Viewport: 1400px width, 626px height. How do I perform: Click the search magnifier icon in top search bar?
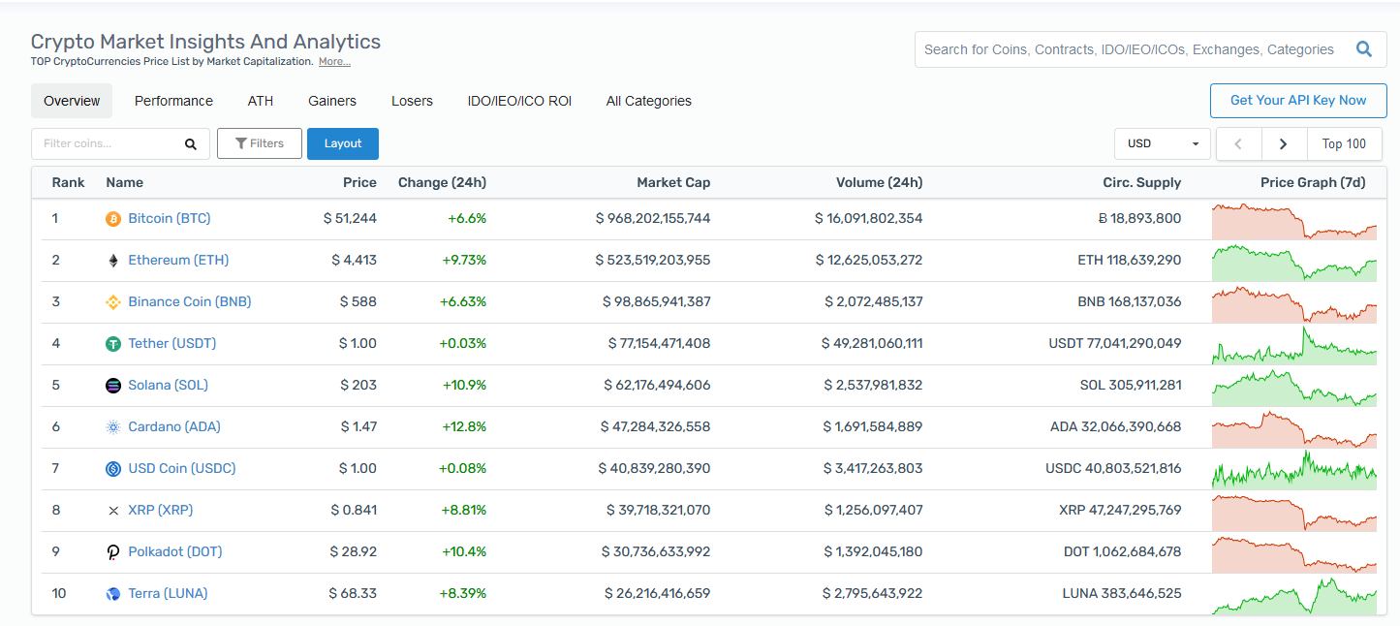pos(1364,49)
